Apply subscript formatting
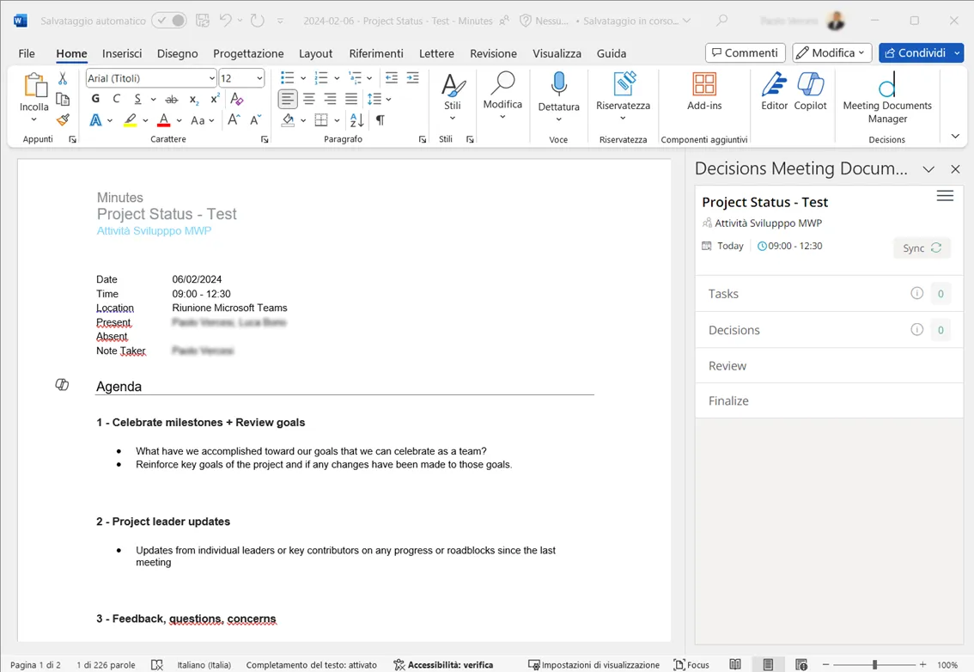The height and width of the screenshot is (672, 974). point(194,100)
